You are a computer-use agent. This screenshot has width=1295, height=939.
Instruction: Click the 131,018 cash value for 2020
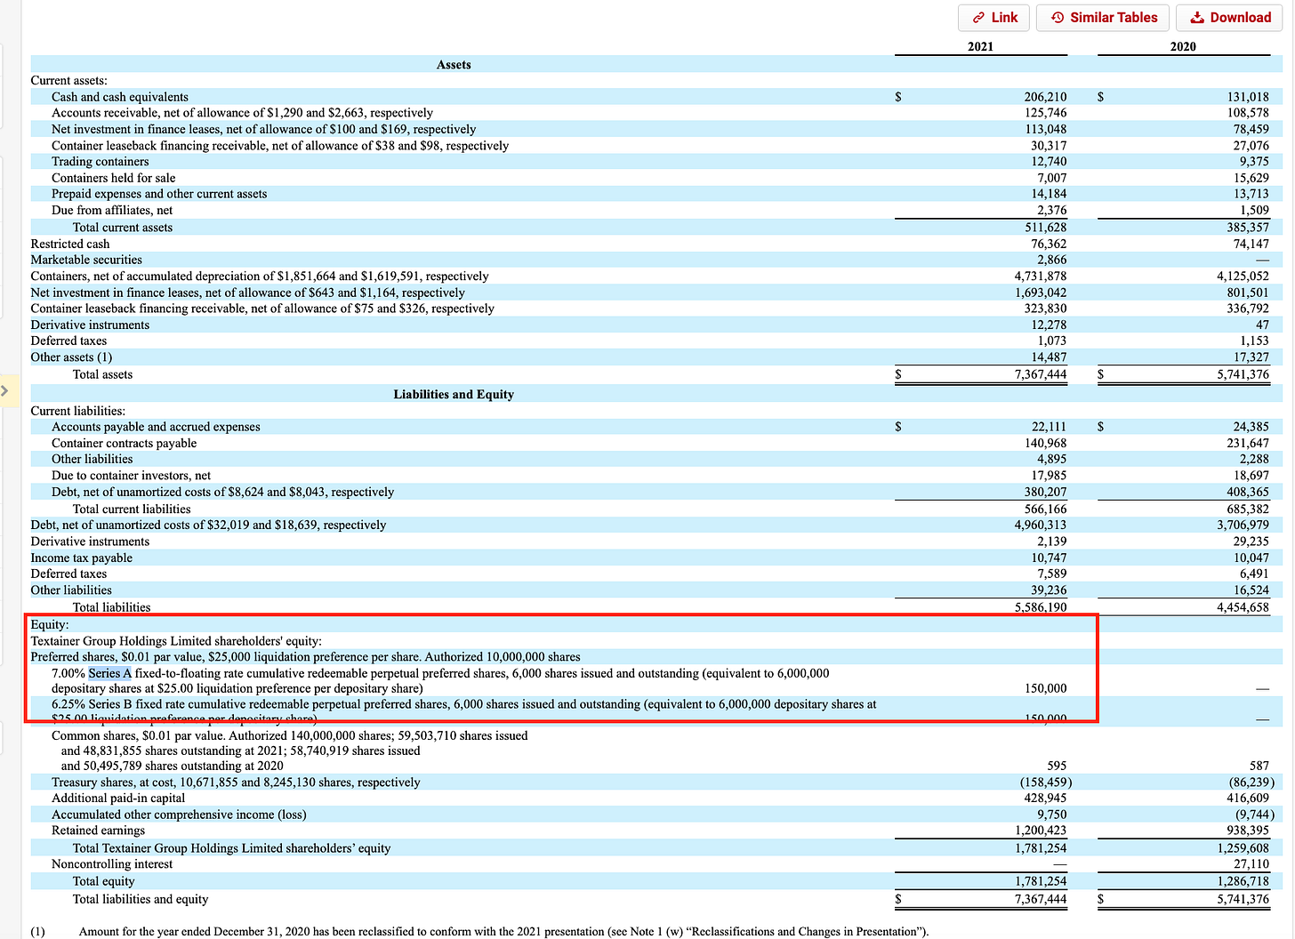pyautogui.click(x=1248, y=97)
